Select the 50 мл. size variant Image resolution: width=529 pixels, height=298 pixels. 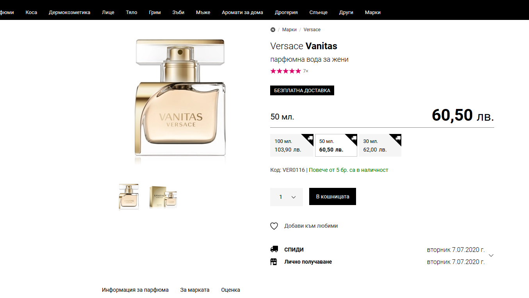pyautogui.click(x=336, y=145)
